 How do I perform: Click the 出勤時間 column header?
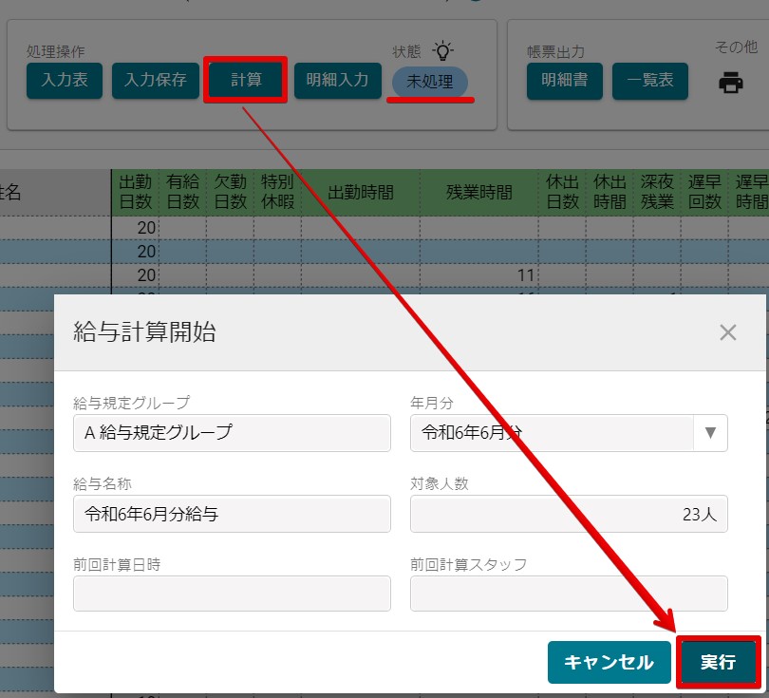[361, 192]
